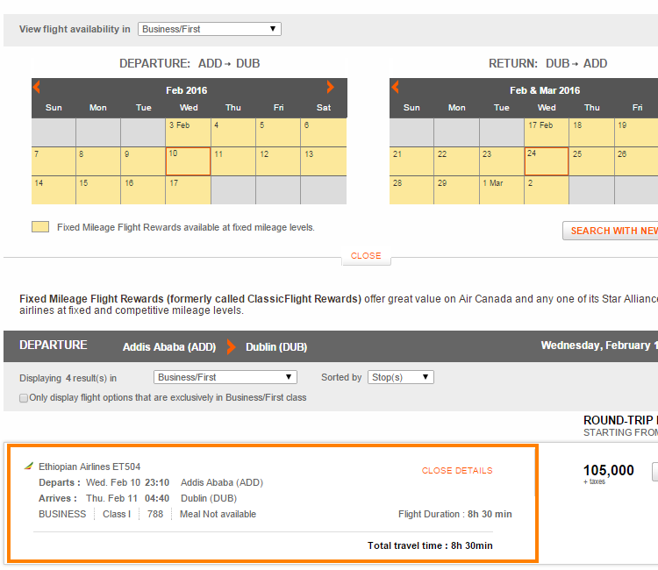Pick February 17 in departure calendar

tap(188, 190)
